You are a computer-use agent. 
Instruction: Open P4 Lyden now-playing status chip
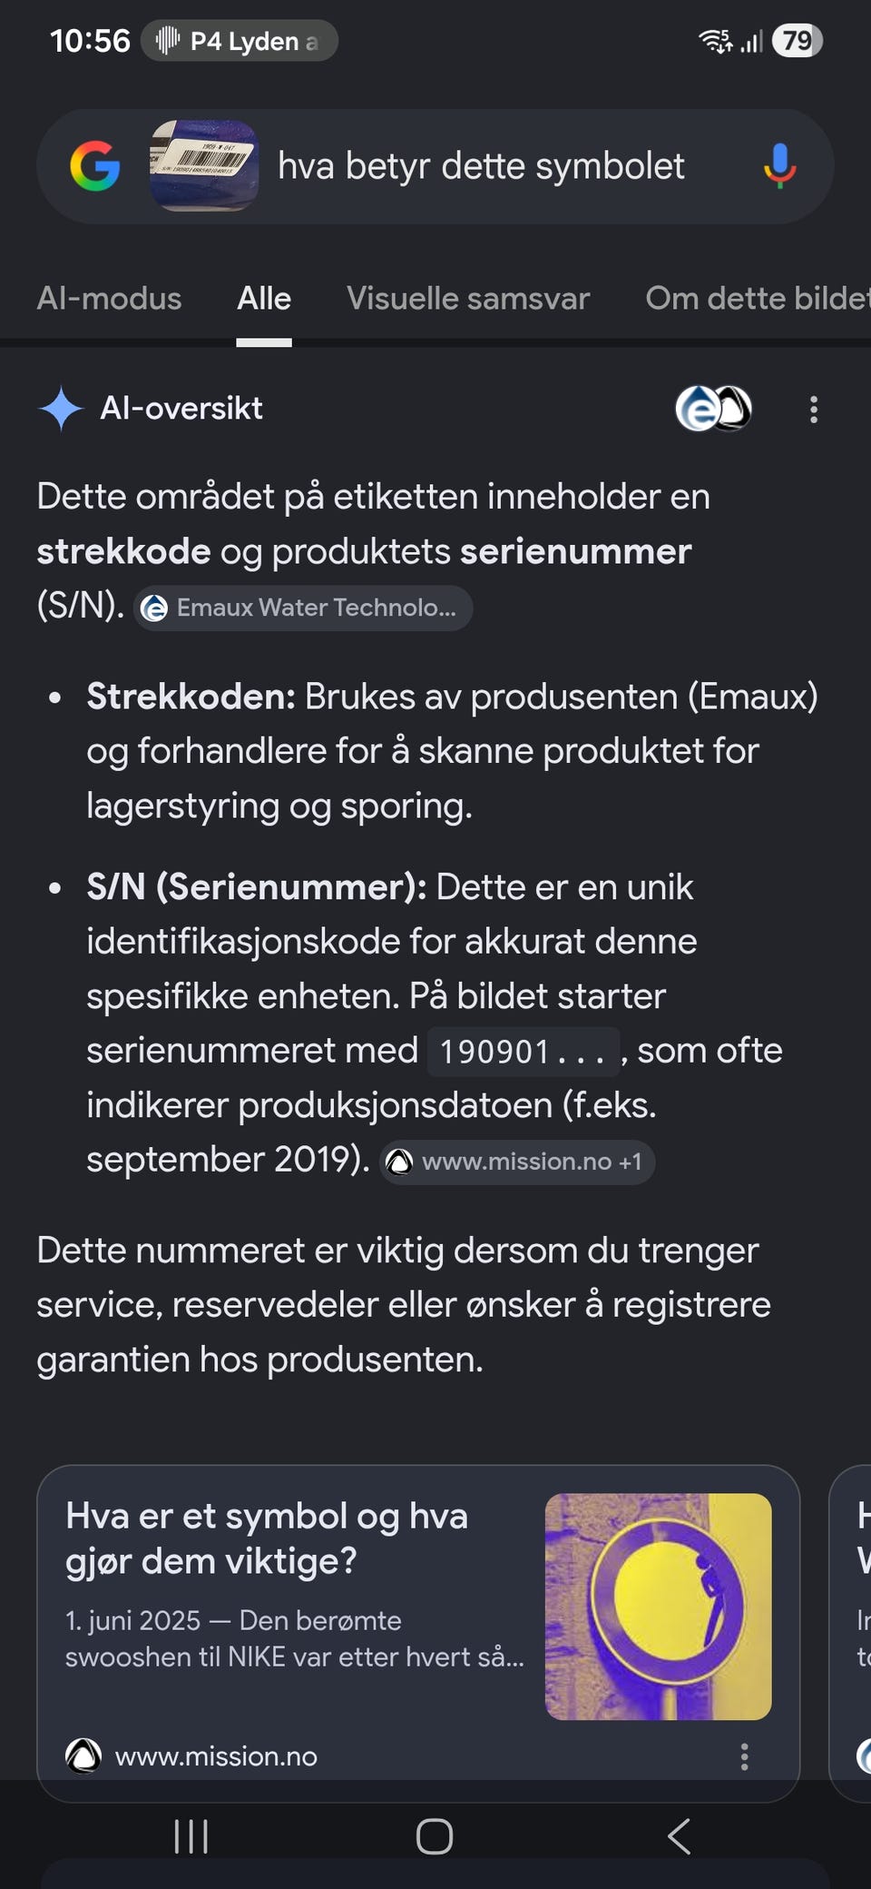(x=240, y=41)
